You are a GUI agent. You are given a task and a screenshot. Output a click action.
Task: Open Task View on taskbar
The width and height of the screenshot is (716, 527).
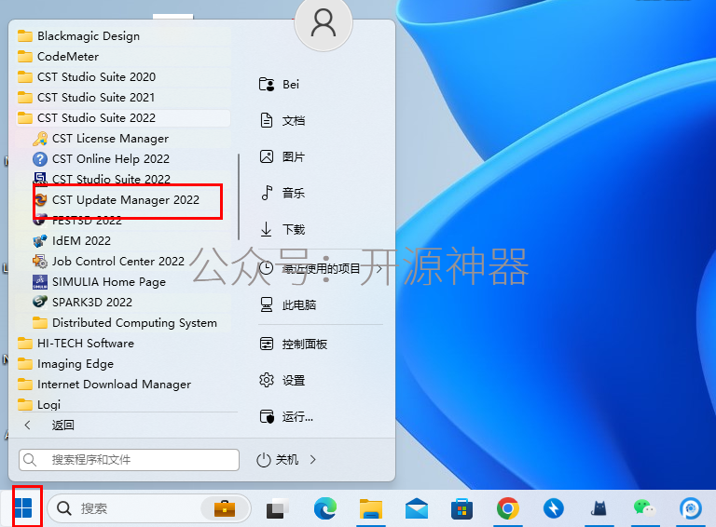pyautogui.click(x=278, y=508)
